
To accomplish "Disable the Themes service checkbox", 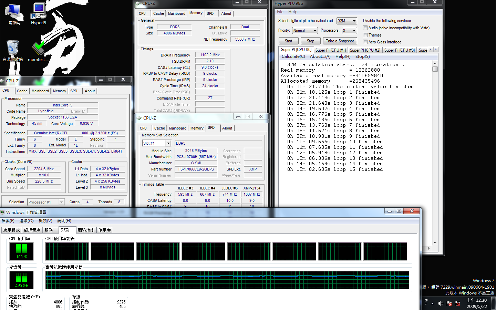I will pos(365,35).
